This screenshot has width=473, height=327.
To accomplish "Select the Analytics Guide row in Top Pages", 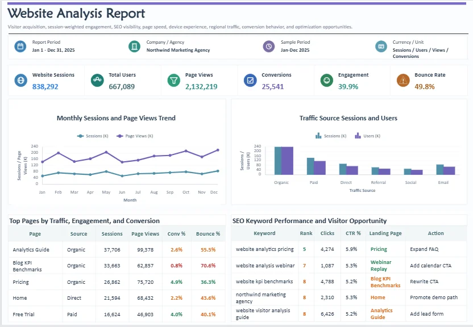I will pos(117,250).
